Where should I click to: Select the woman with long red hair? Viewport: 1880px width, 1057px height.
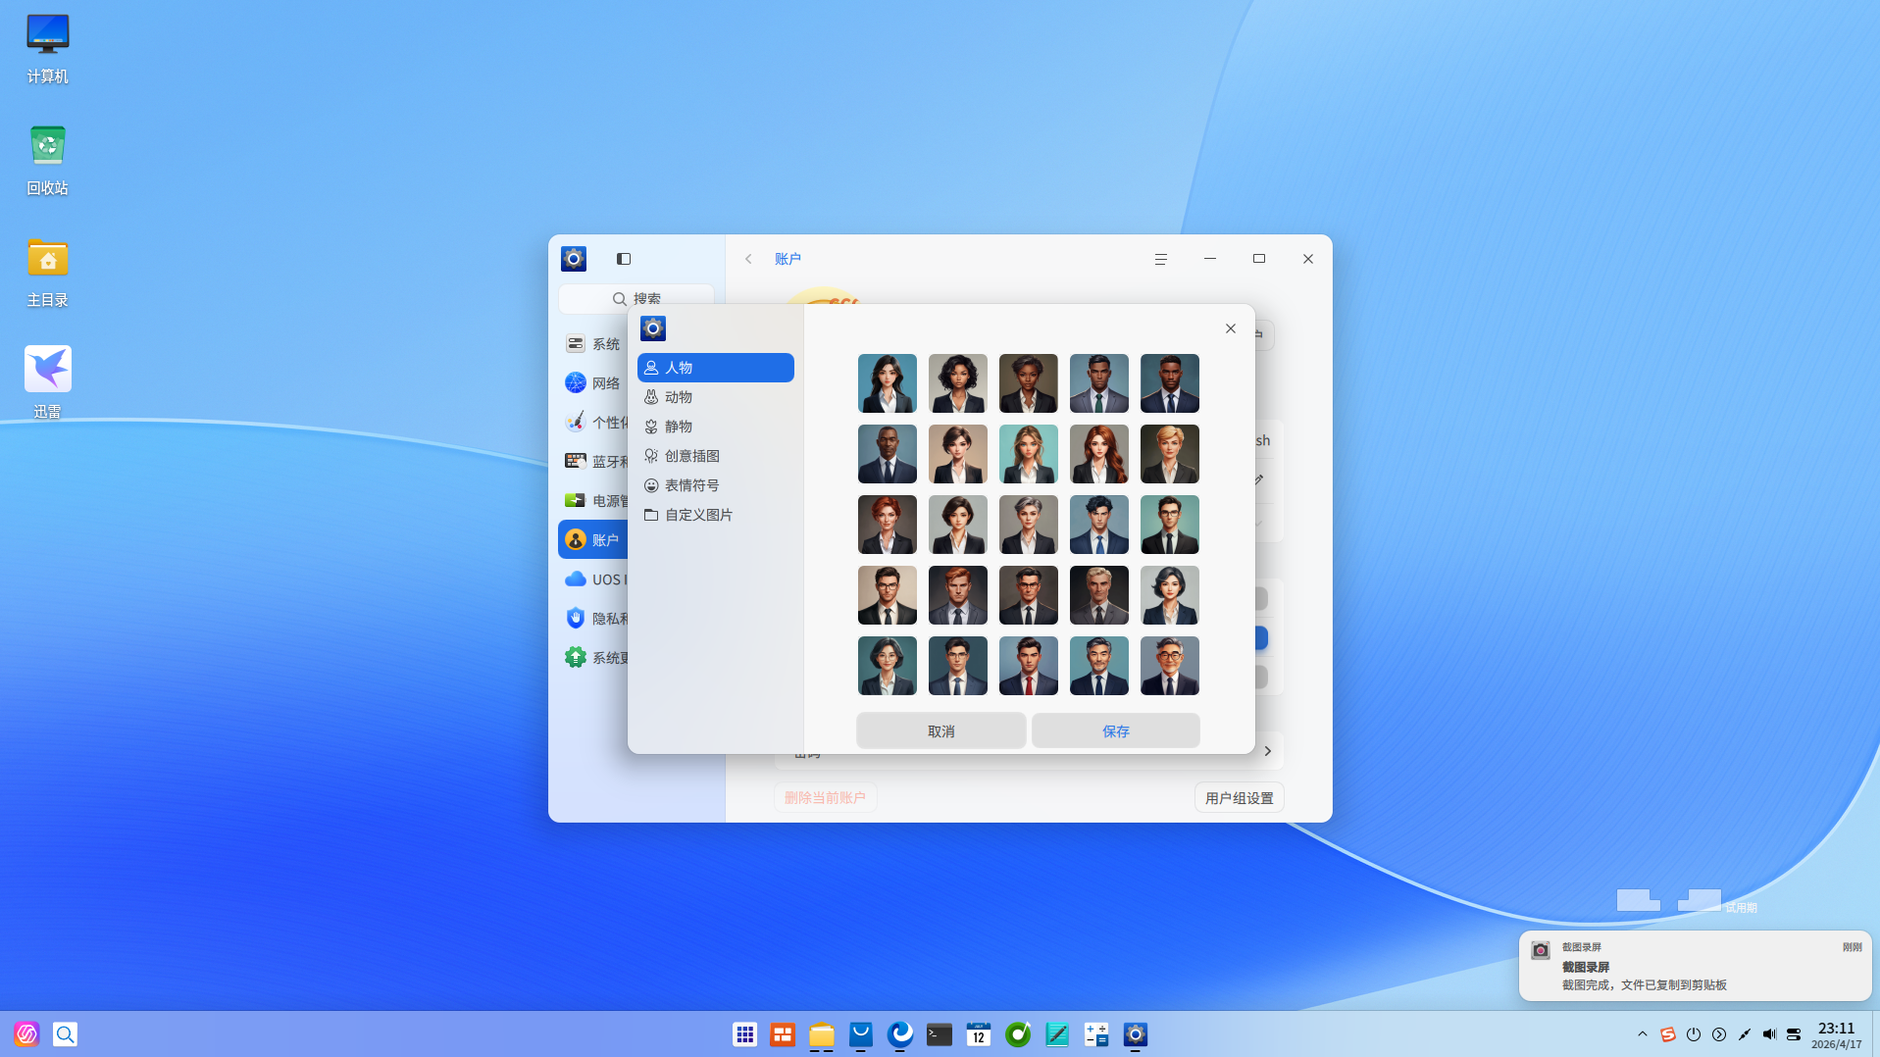(1099, 454)
